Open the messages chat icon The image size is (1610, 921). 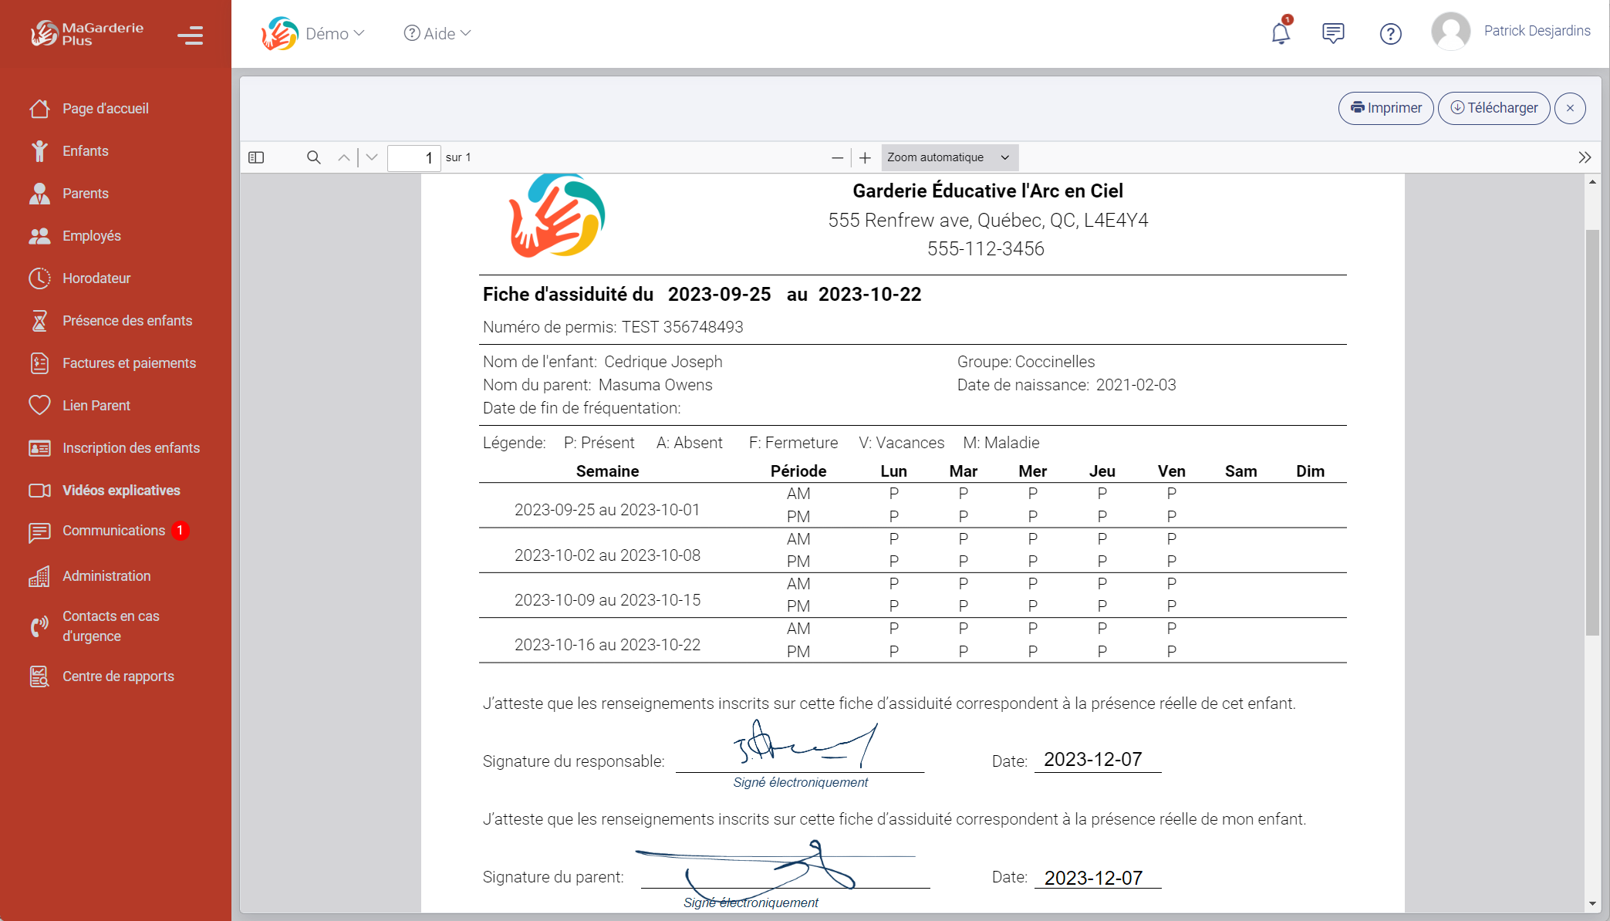[1333, 33]
